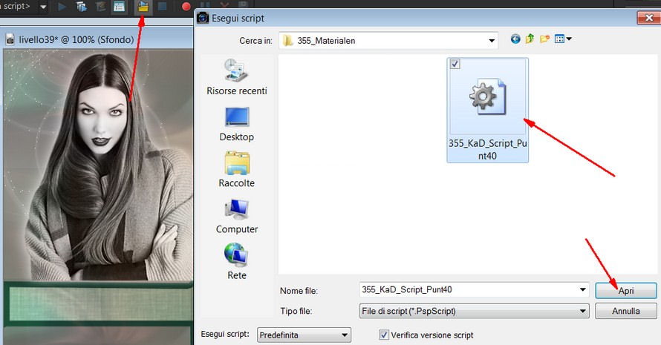Go up one folder level

pos(530,39)
